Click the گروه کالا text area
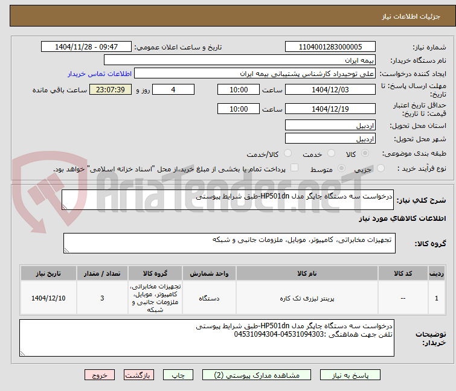This screenshot has width=456, height=391. click(229, 243)
